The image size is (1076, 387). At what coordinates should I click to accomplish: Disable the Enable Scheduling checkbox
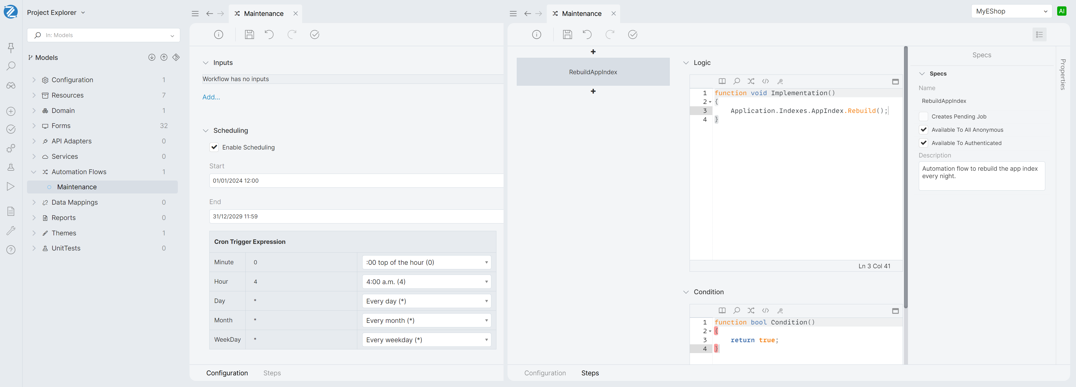214,147
